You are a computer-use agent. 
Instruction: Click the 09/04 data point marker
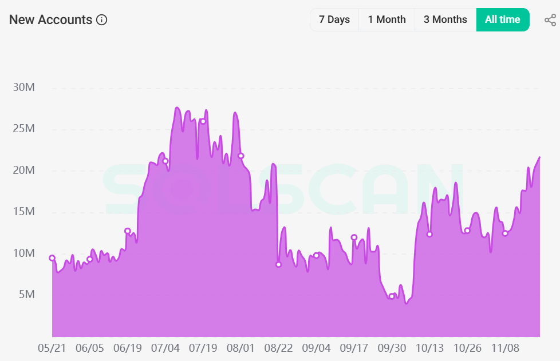316,255
